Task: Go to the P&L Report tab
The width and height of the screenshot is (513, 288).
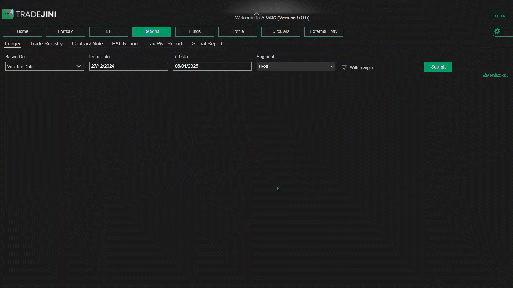Action: coord(125,43)
